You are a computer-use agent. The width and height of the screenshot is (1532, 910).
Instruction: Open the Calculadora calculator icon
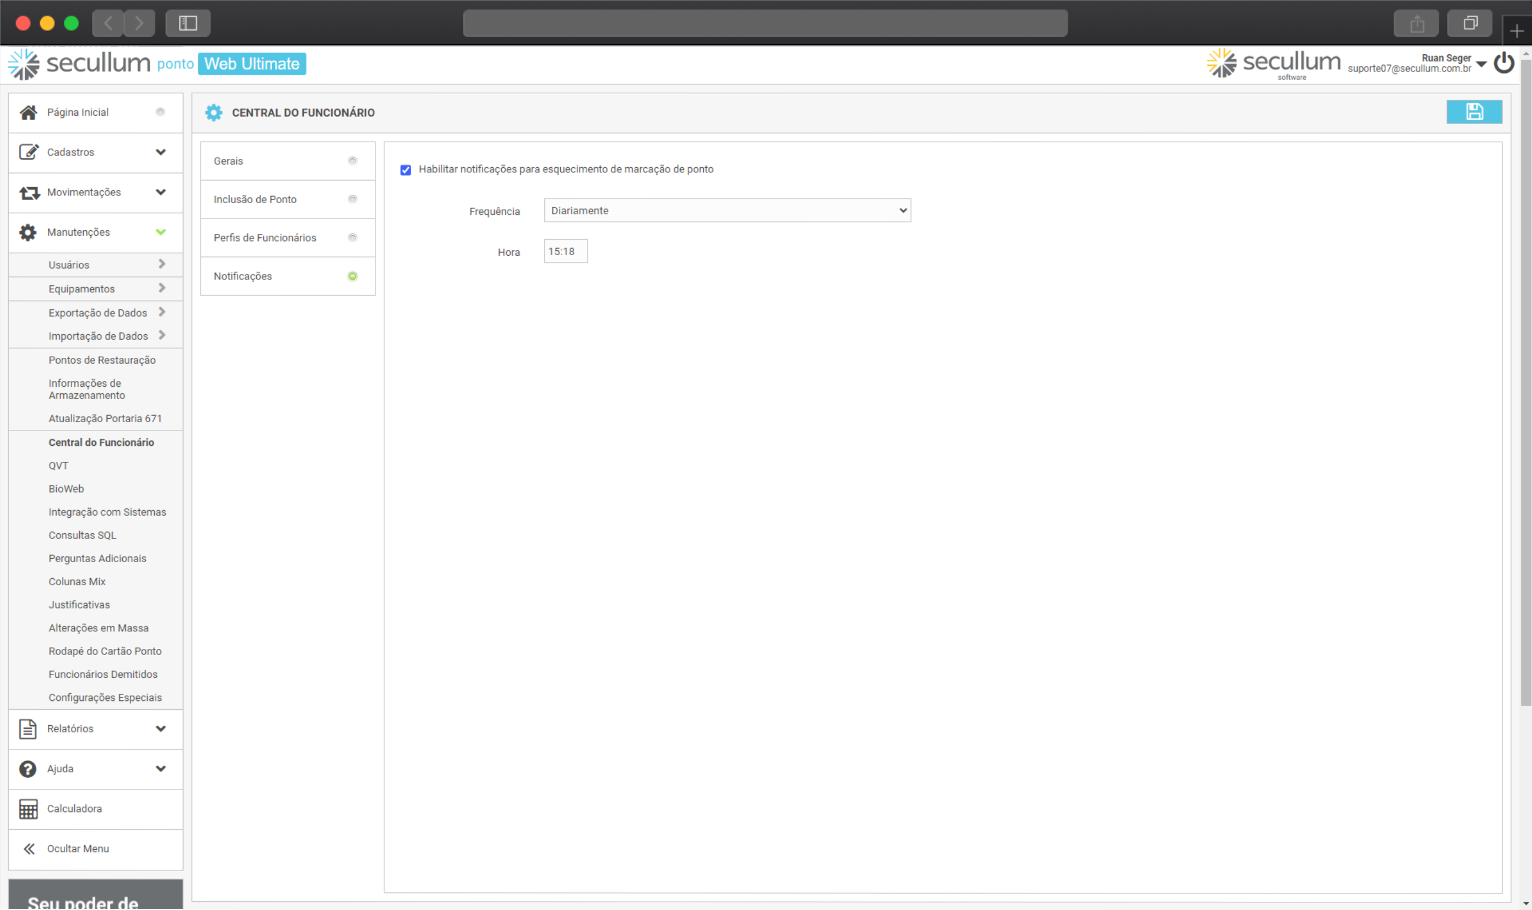tap(28, 809)
